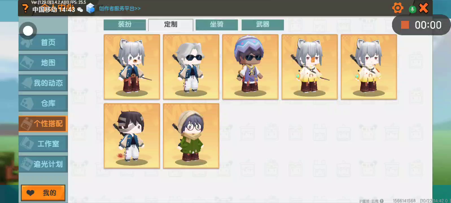Stop recording with the orange square button
This screenshot has width=451, height=203.
point(405,25)
